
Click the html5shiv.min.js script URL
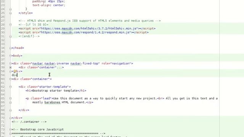coord(89,29)
